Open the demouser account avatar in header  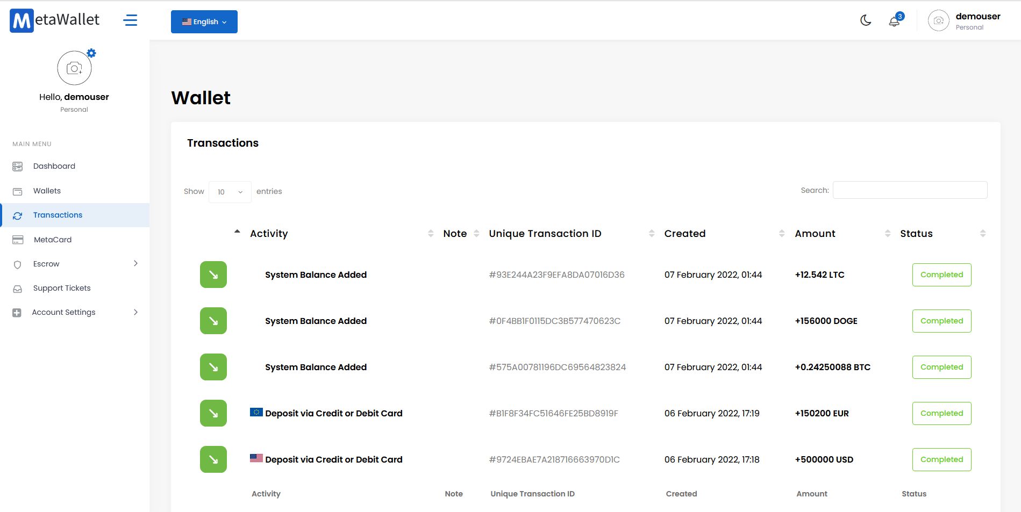pyautogui.click(x=938, y=21)
